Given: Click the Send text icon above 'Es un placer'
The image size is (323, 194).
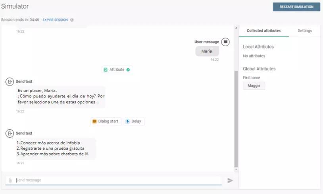Looking at the screenshot, I should [x=10, y=82].
